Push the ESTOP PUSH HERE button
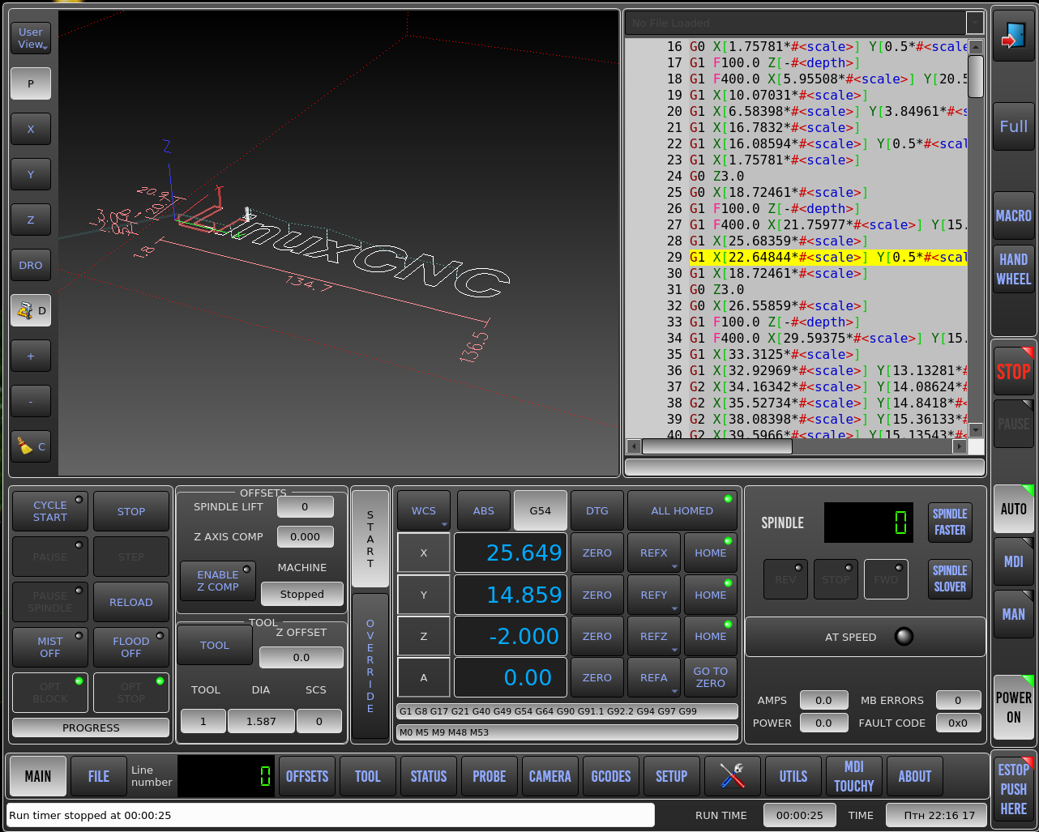 coord(1013,789)
